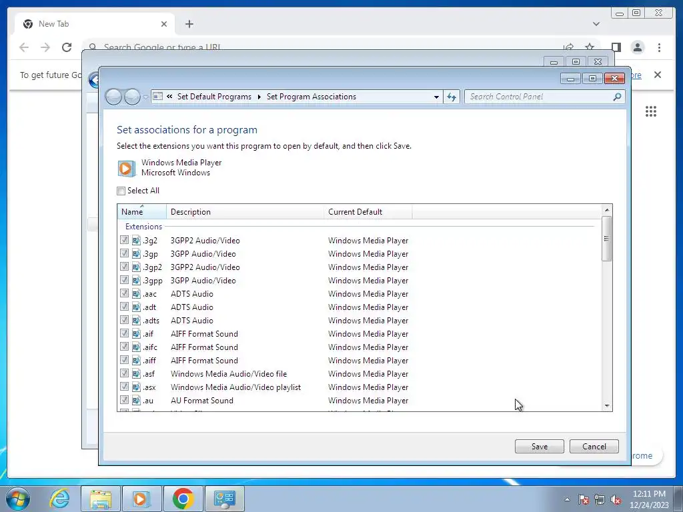This screenshot has width=683, height=512.
Task: Click the muted volume tray icon
Action: pos(616,499)
